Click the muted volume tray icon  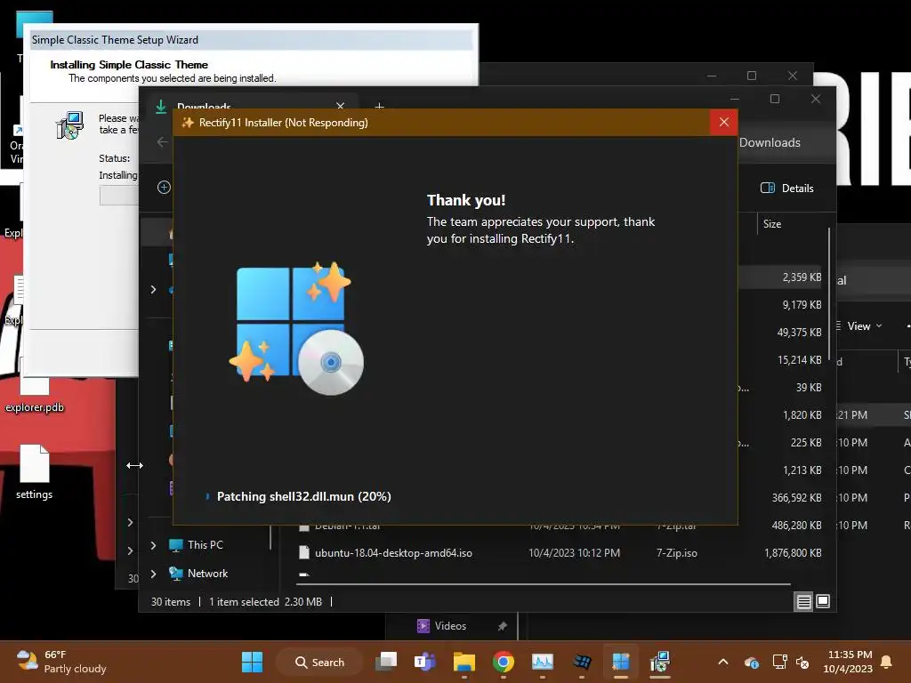[x=802, y=662]
